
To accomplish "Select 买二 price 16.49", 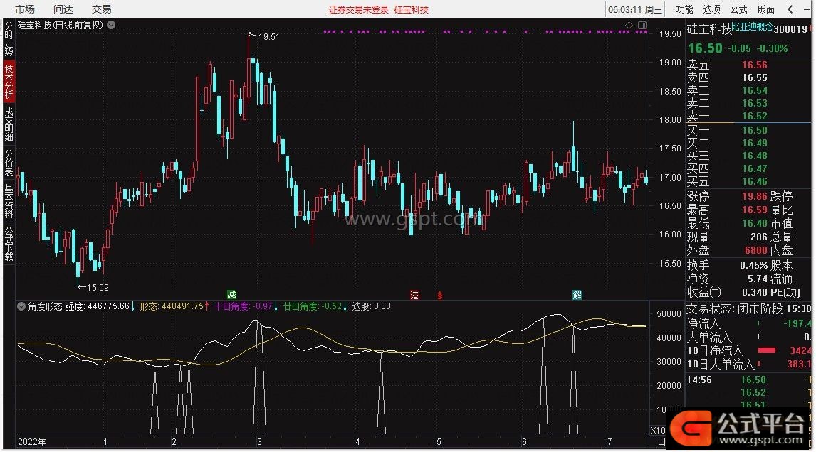I will point(755,143).
